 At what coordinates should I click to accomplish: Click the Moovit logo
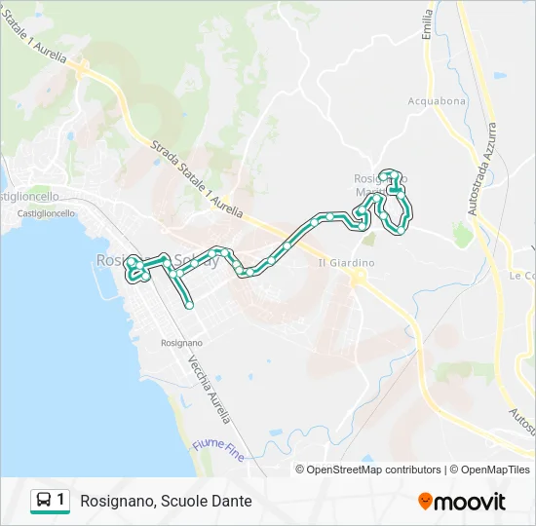tap(462, 502)
